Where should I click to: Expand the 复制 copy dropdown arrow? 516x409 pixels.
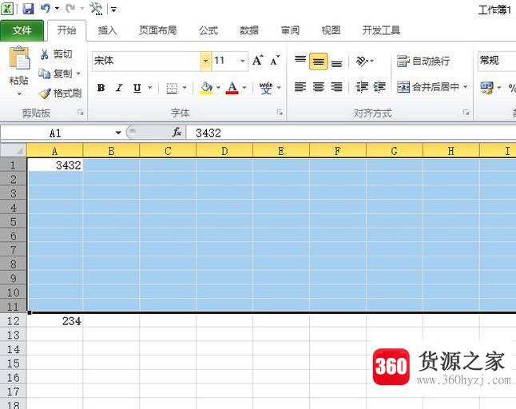tap(78, 73)
